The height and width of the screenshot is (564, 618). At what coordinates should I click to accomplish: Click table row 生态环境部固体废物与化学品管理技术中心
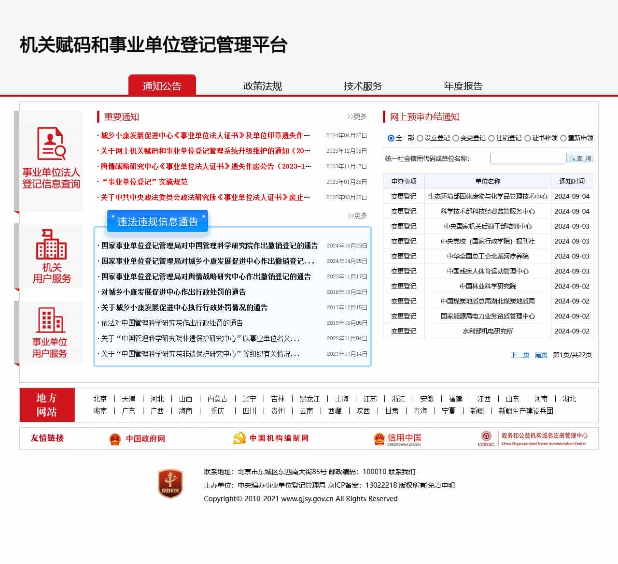point(488,196)
